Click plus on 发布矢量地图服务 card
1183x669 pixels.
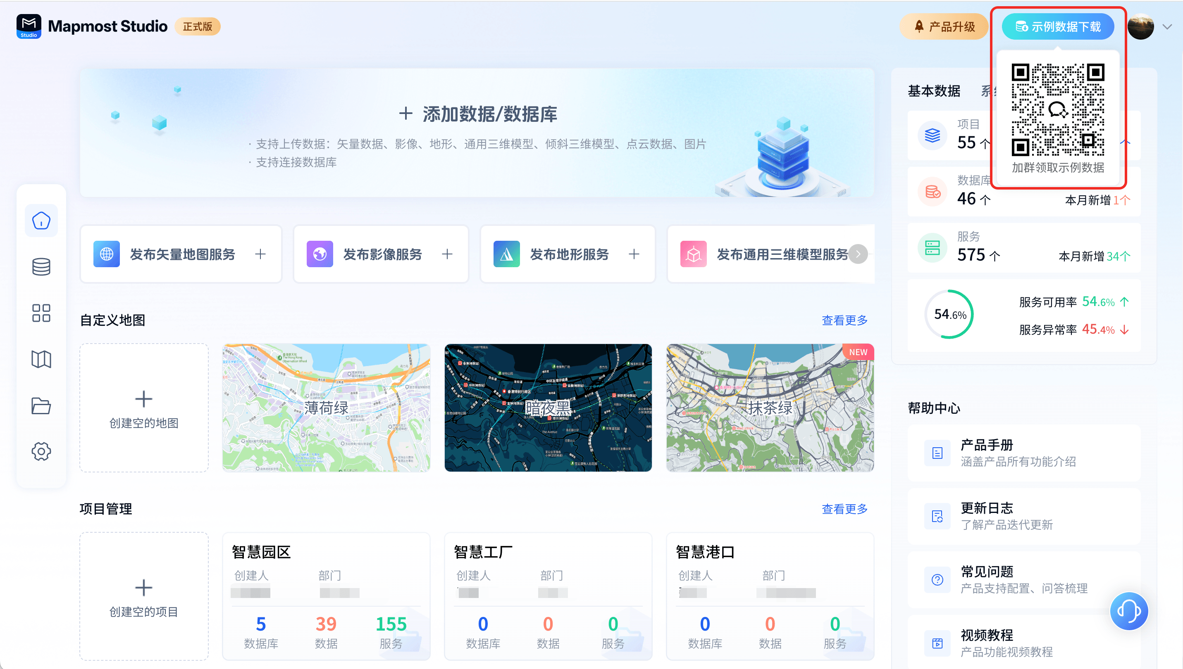tap(260, 254)
